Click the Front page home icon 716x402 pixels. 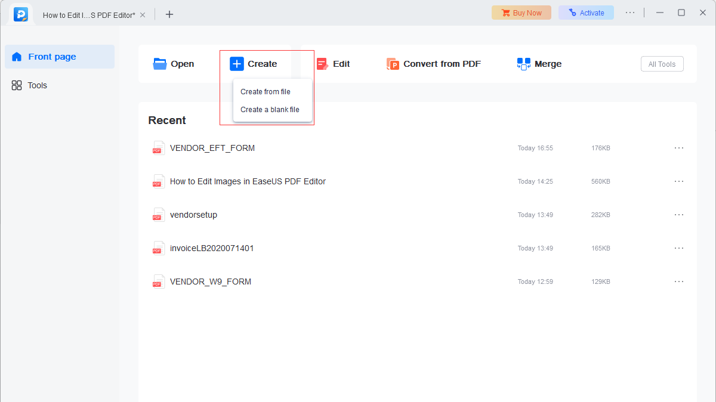(17, 57)
